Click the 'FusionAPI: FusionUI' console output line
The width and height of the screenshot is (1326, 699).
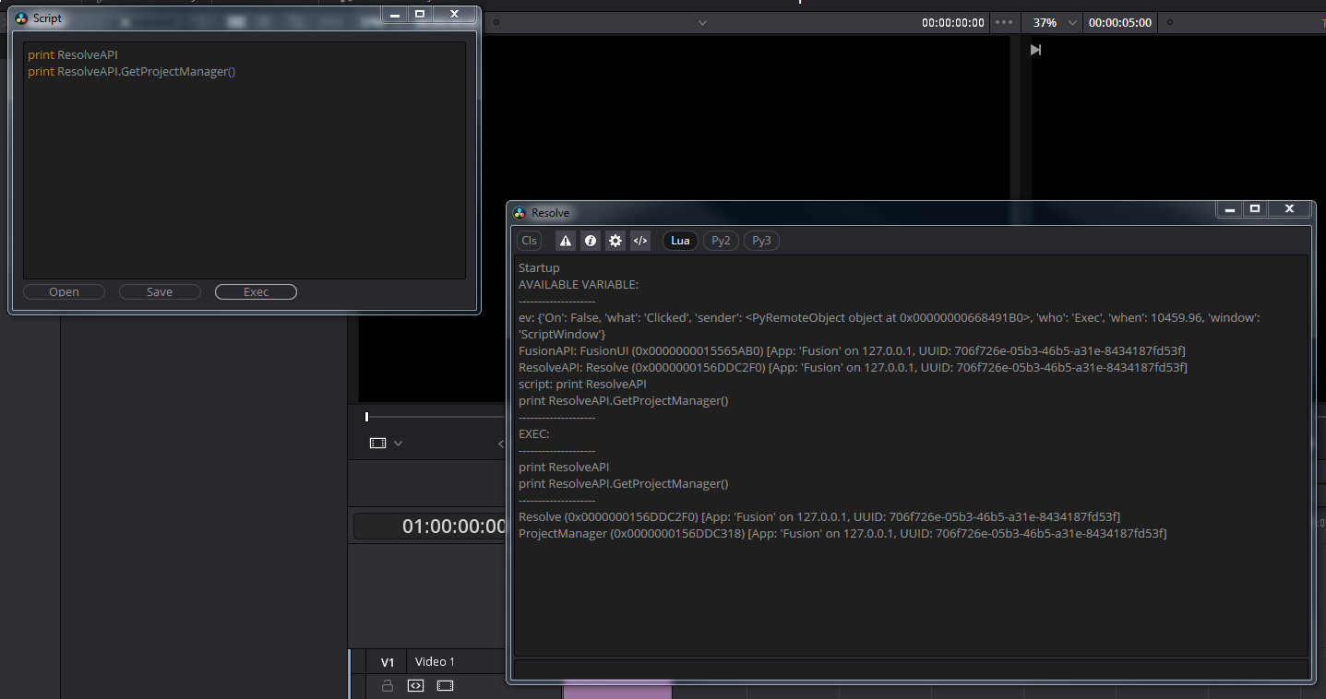click(x=852, y=350)
